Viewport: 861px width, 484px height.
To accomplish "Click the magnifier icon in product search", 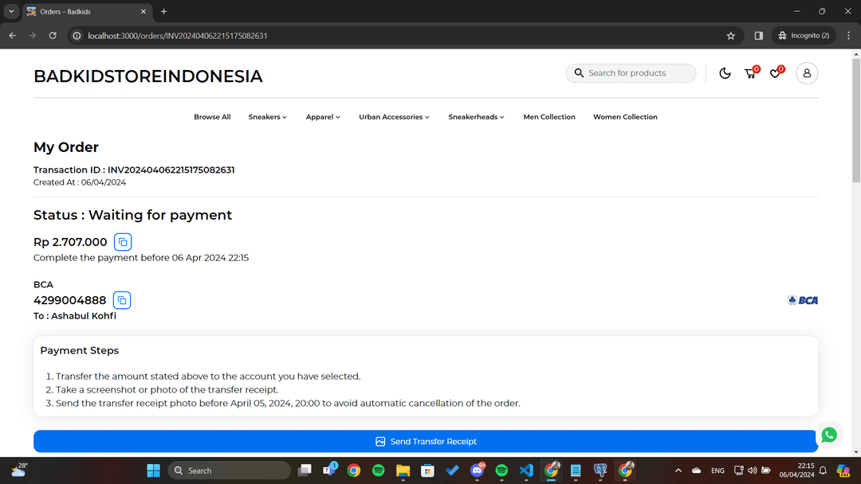I will [x=579, y=73].
